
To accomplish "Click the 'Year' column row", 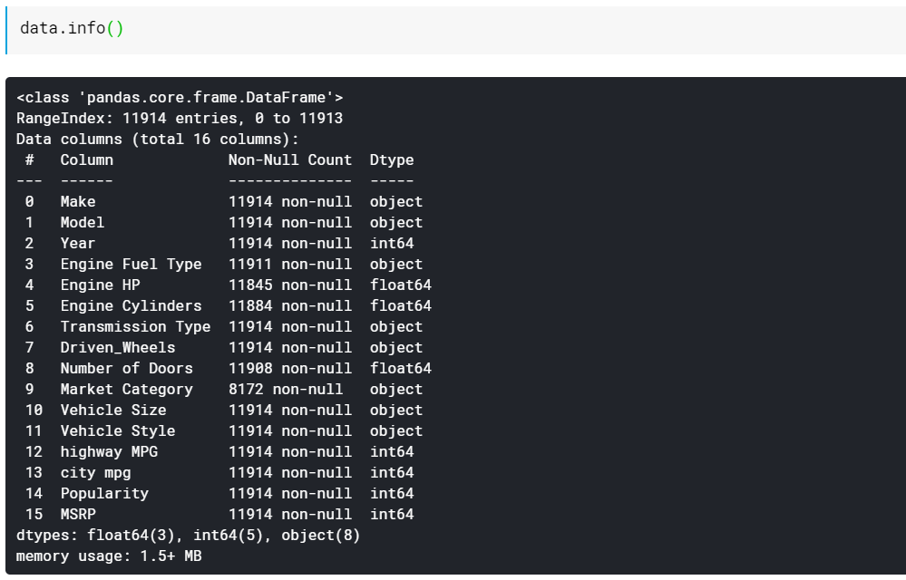I will pos(78,243).
